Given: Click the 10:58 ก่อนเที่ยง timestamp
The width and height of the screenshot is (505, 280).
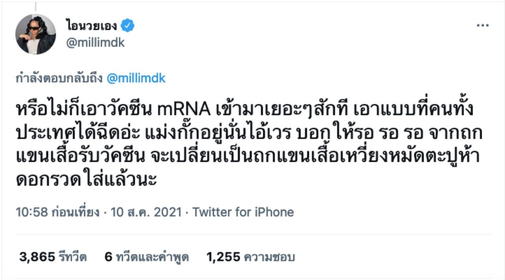Looking at the screenshot, I should tap(58, 212).
